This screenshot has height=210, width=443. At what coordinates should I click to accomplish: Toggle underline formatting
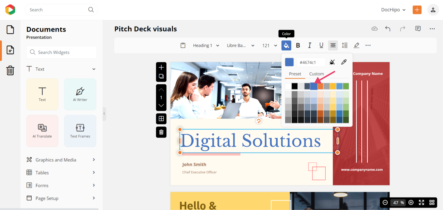coord(321,45)
